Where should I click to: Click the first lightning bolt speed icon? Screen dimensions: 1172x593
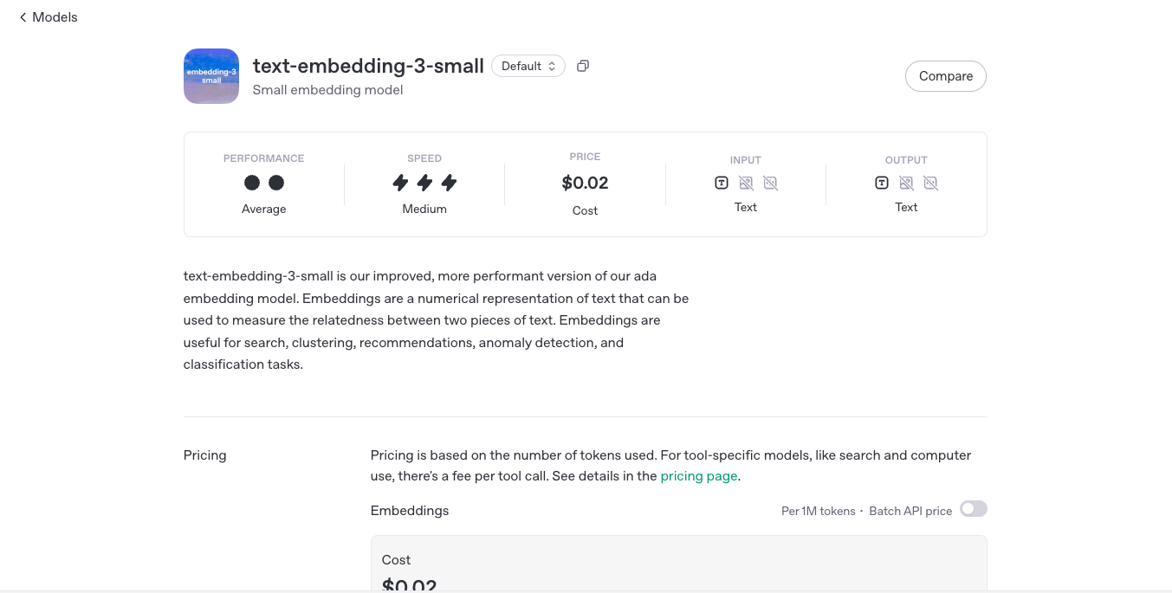coord(400,183)
